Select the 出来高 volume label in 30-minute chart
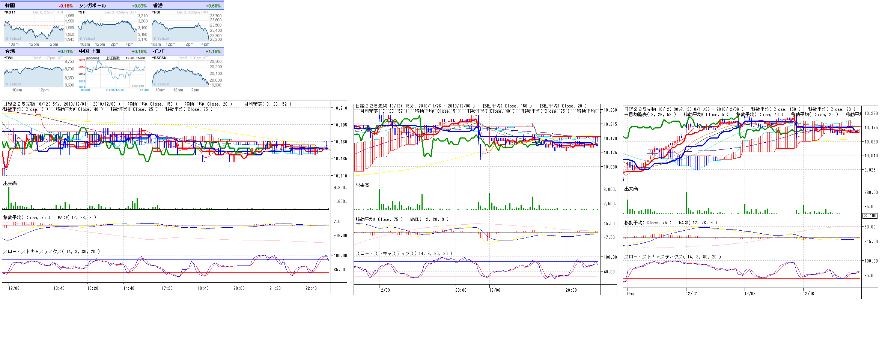Viewport: 894px width, 361px height. [631, 189]
